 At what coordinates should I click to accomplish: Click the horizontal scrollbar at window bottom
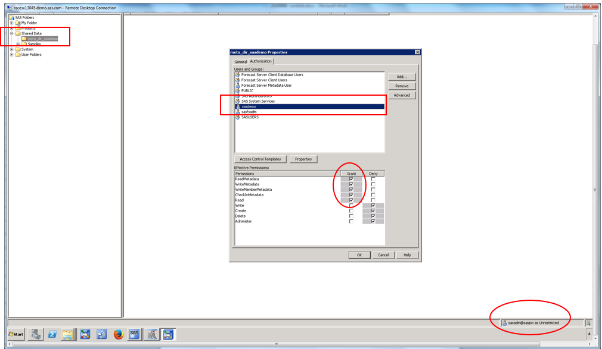click(x=275, y=344)
